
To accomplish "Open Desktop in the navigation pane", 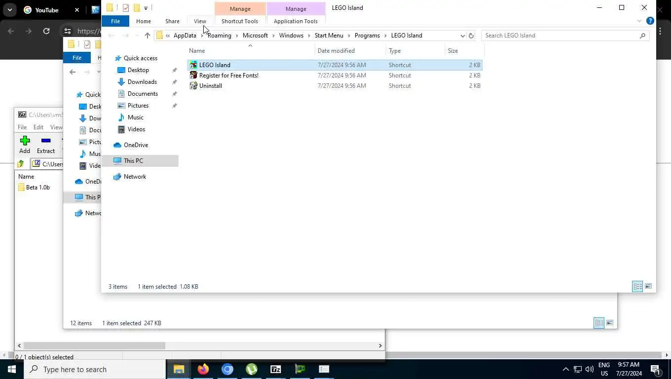I will pyautogui.click(x=138, y=70).
